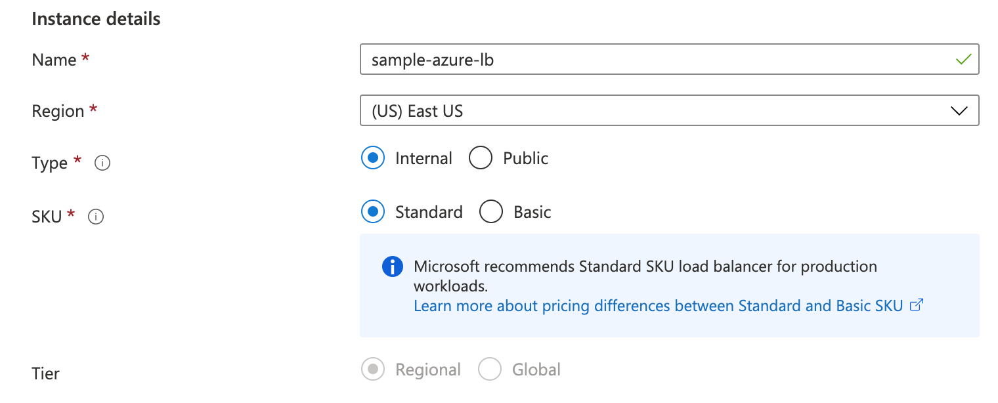Select the Public type option
998x403 pixels.
coord(481,158)
